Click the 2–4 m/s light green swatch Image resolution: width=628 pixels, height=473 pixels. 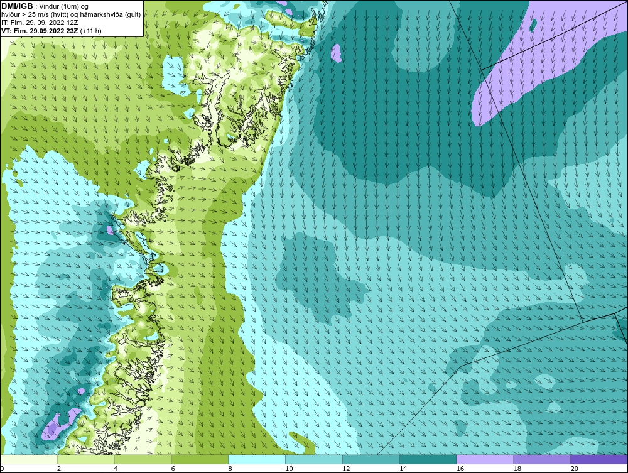[85, 459]
